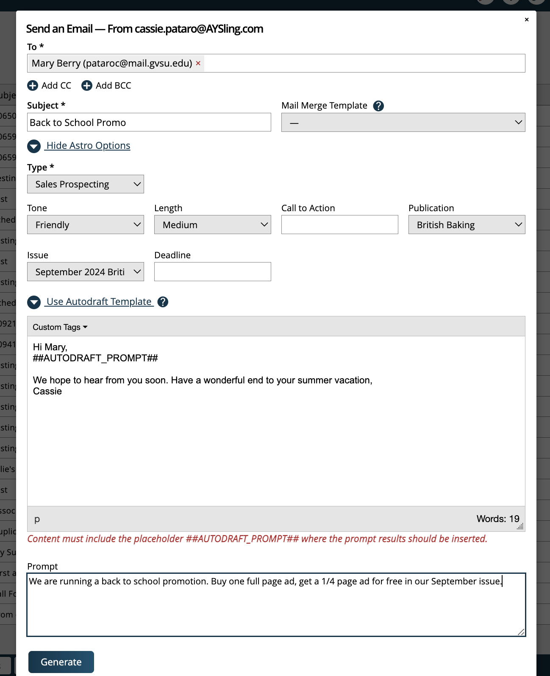The height and width of the screenshot is (676, 550).
Task: Change the Tone dropdown from Friendly
Action: 86,225
